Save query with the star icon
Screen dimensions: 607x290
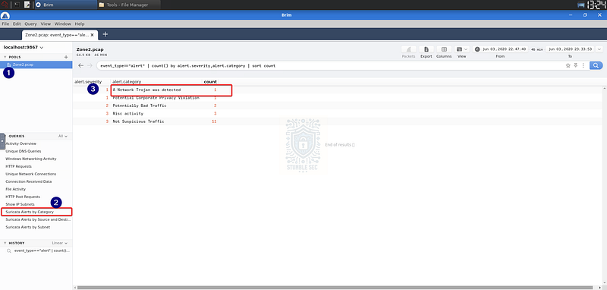(568, 65)
